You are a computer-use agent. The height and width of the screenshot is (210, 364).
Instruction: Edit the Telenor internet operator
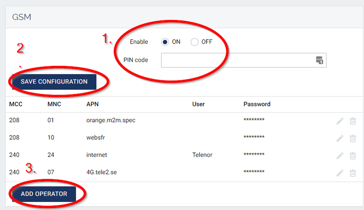(x=340, y=156)
